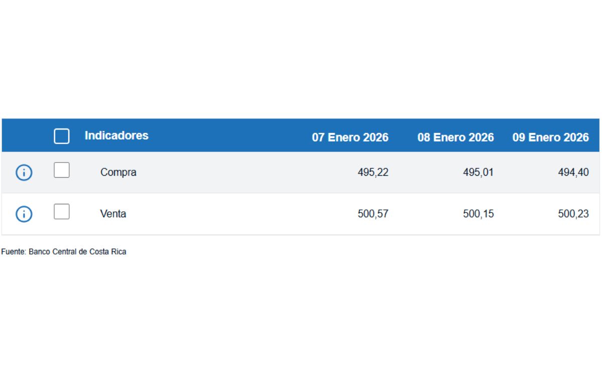Select Venta value 500,15
Image resolution: width=602 pixels, height=375 pixels.
click(478, 214)
